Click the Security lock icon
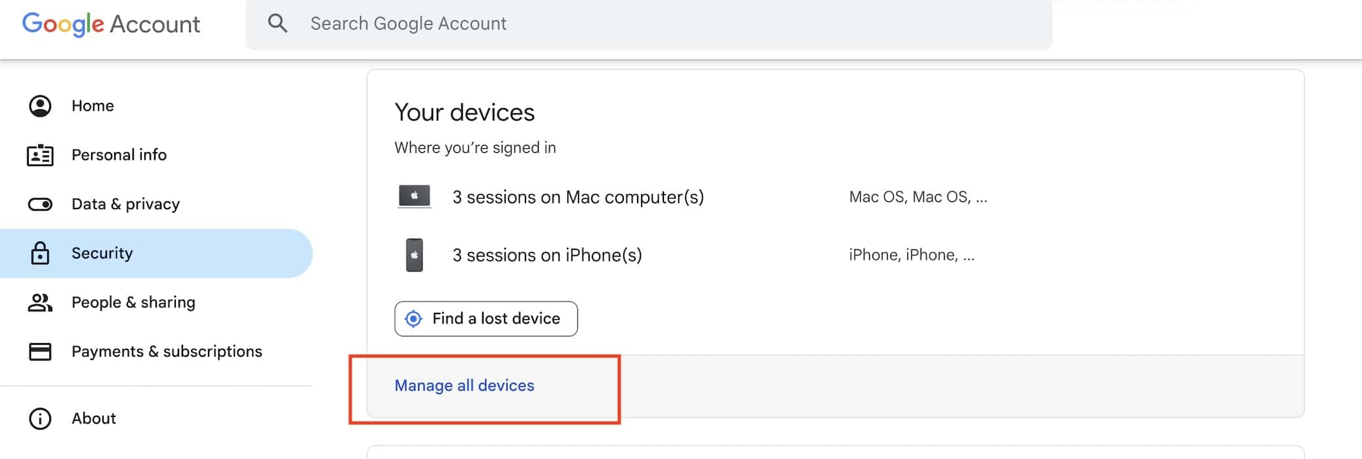 pos(40,253)
